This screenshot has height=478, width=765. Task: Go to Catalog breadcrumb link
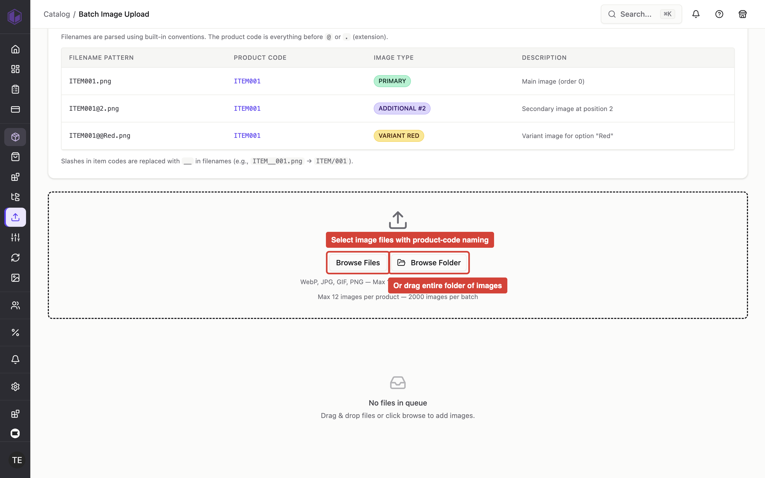pyautogui.click(x=57, y=14)
